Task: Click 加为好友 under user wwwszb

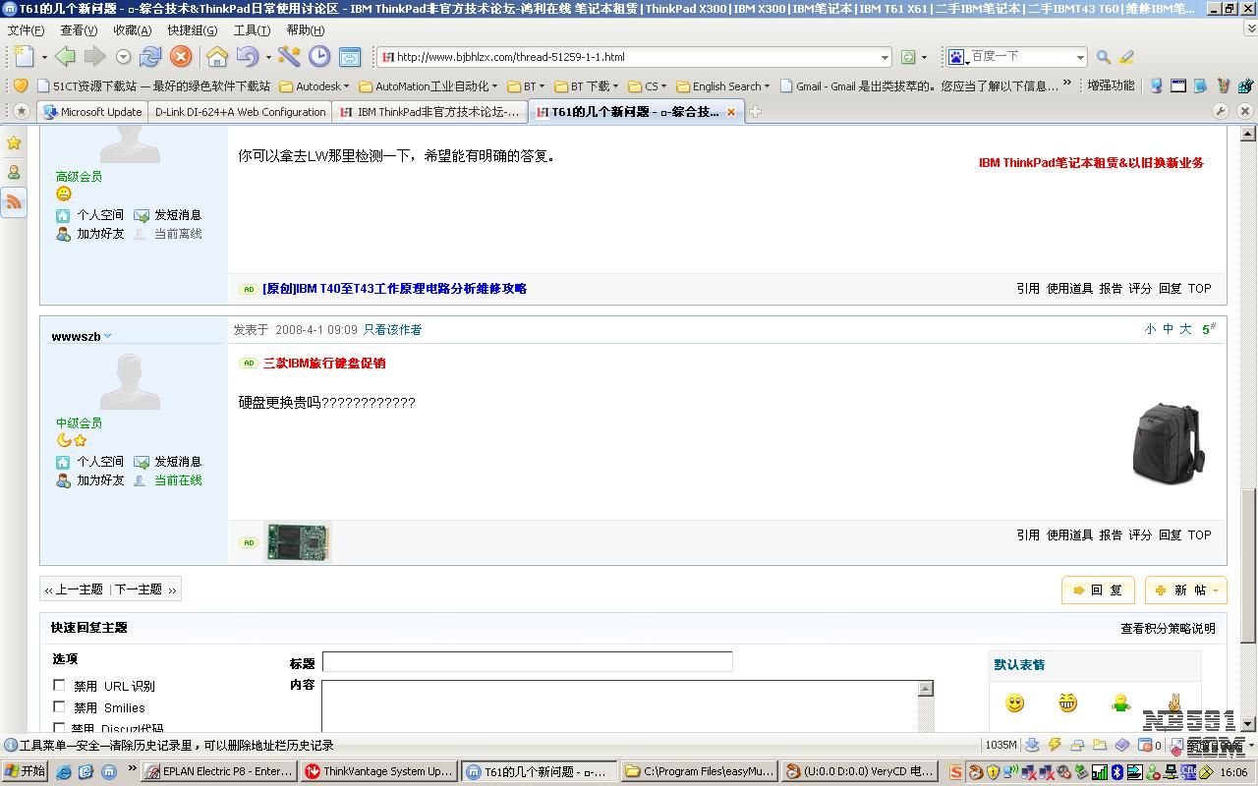Action: [x=100, y=480]
